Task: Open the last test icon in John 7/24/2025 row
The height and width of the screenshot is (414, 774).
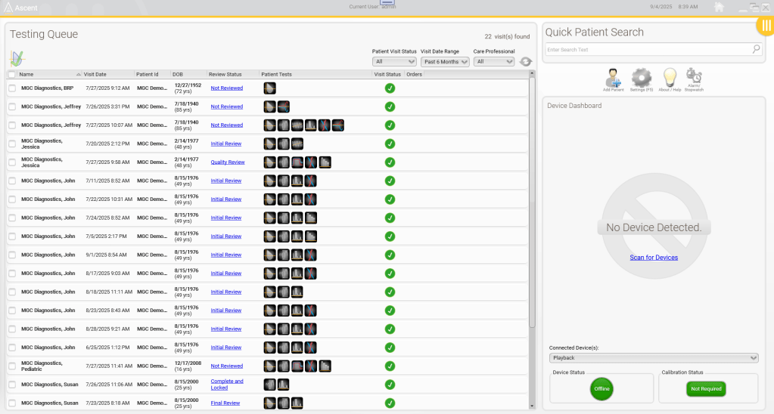Action: 310,218
